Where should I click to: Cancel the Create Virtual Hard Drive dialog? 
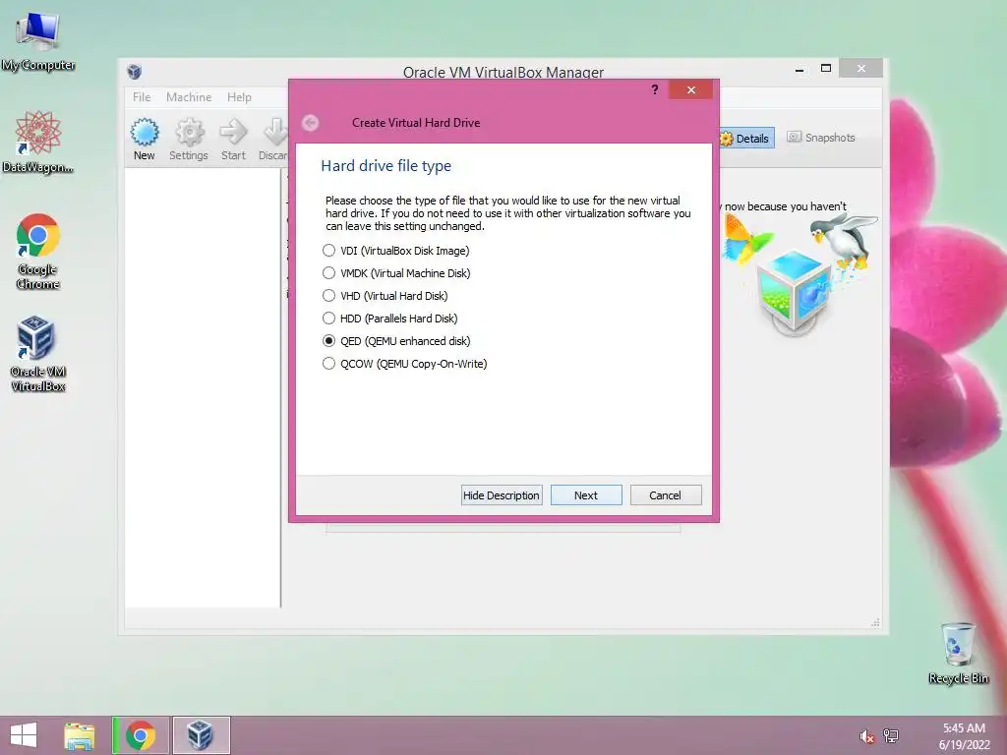point(666,495)
